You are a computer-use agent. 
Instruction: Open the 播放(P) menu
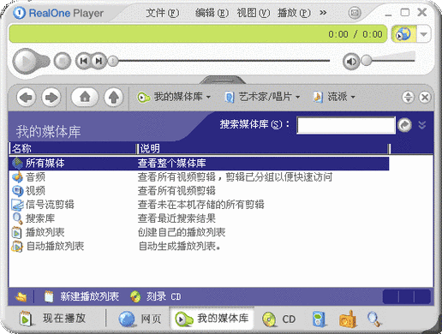294,13
